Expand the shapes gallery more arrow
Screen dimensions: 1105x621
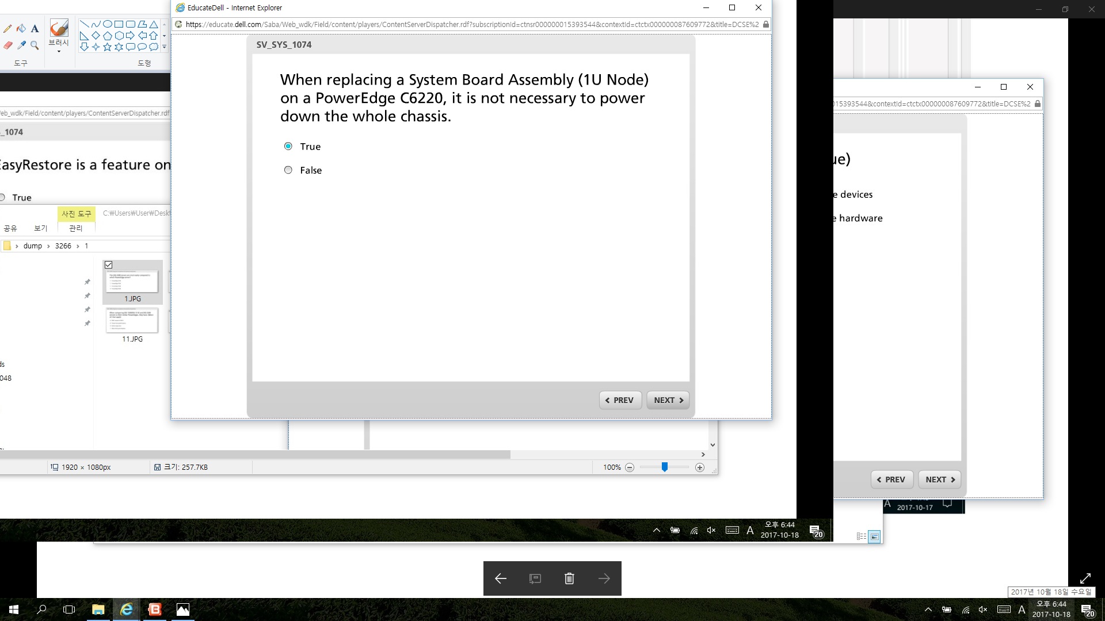tap(165, 47)
